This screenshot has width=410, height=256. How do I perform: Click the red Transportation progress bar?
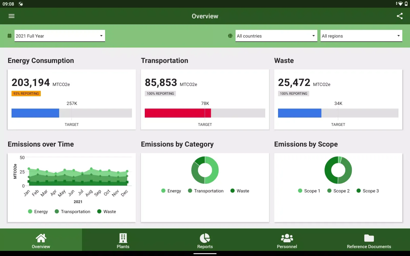point(178,113)
